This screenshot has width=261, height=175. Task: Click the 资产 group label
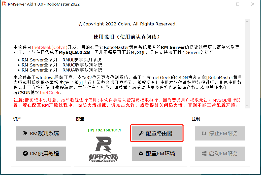tap(17, 119)
